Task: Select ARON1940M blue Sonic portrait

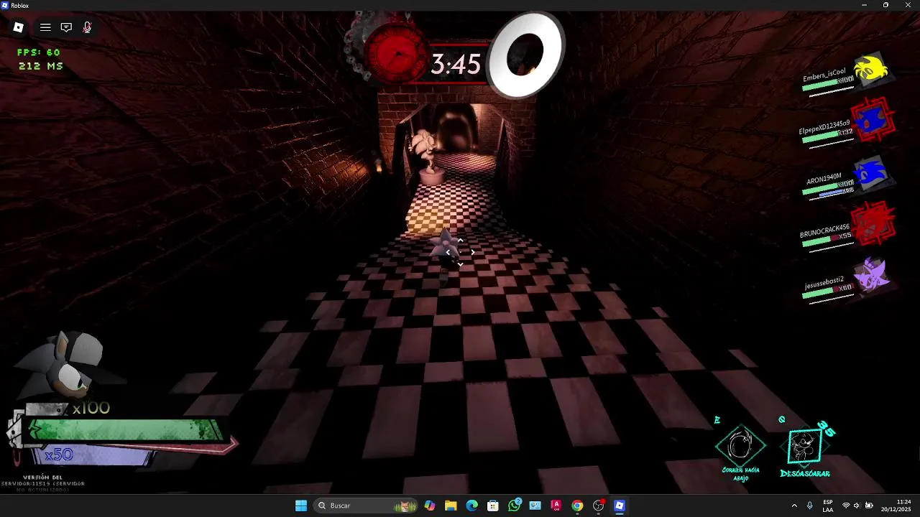Action: [x=871, y=174]
